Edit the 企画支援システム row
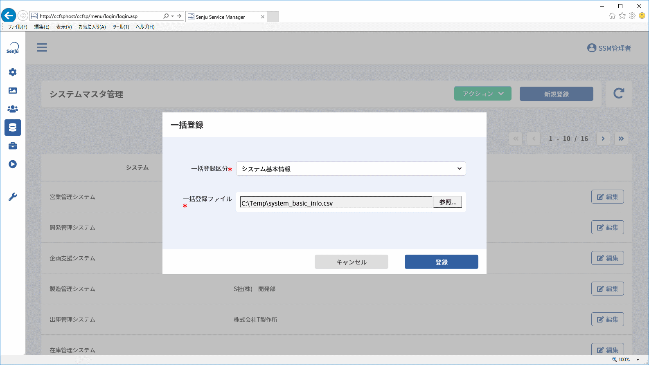The height and width of the screenshot is (365, 649). point(608,258)
